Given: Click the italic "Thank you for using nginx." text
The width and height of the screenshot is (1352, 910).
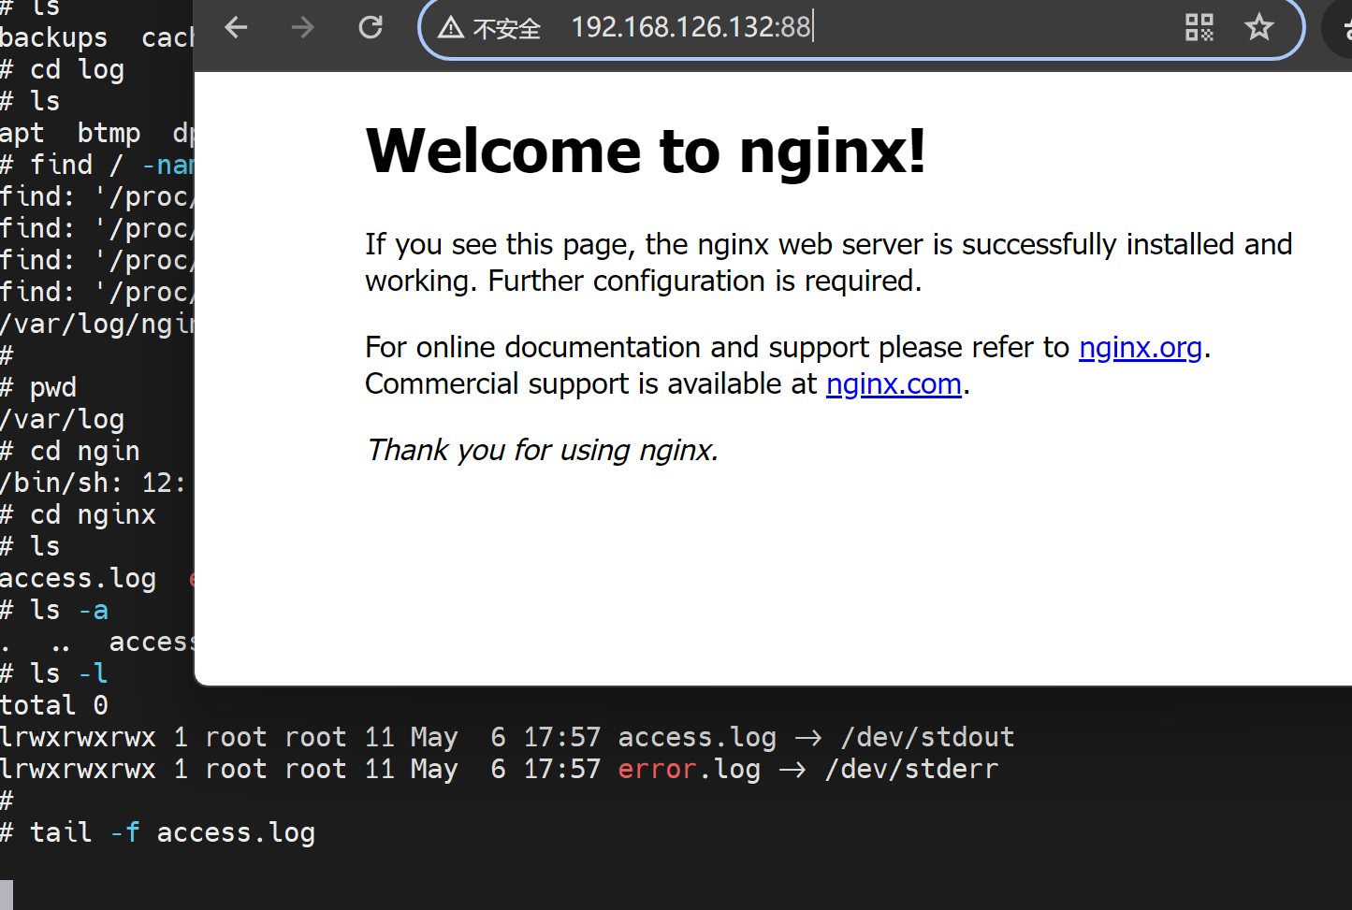Looking at the screenshot, I should [x=542, y=450].
